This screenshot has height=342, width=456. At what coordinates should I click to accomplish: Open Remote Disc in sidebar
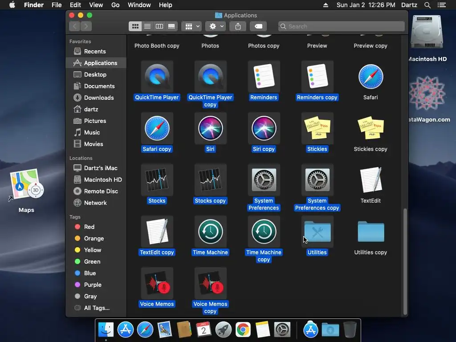tap(96, 191)
